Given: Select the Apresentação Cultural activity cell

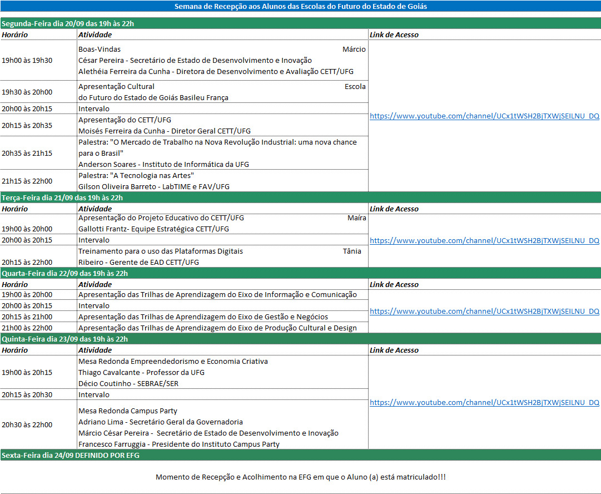Looking at the screenshot, I should [x=222, y=92].
